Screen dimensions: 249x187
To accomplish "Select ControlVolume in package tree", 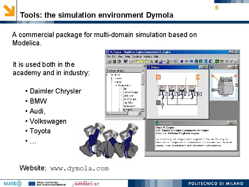I will tap(129, 99).
